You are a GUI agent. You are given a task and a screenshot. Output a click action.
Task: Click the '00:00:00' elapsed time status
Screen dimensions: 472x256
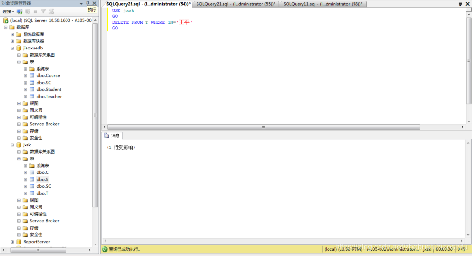click(x=444, y=249)
